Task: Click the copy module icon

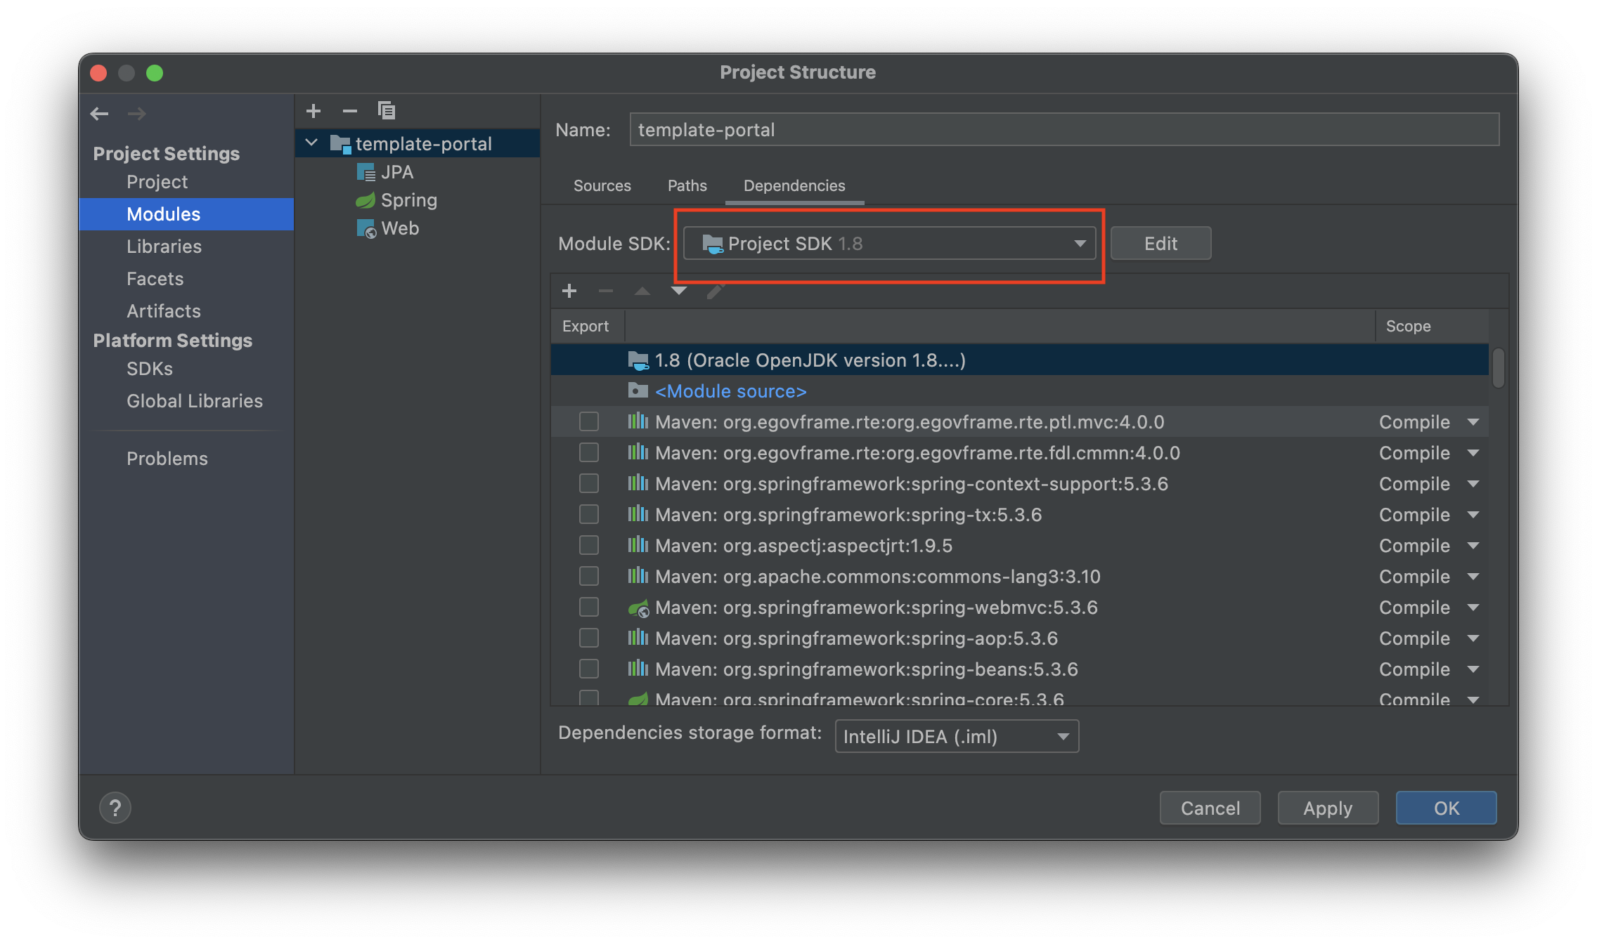Action: 387,111
